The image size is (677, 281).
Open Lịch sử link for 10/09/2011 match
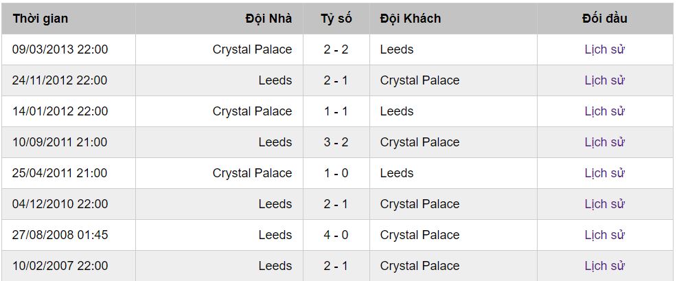604,142
